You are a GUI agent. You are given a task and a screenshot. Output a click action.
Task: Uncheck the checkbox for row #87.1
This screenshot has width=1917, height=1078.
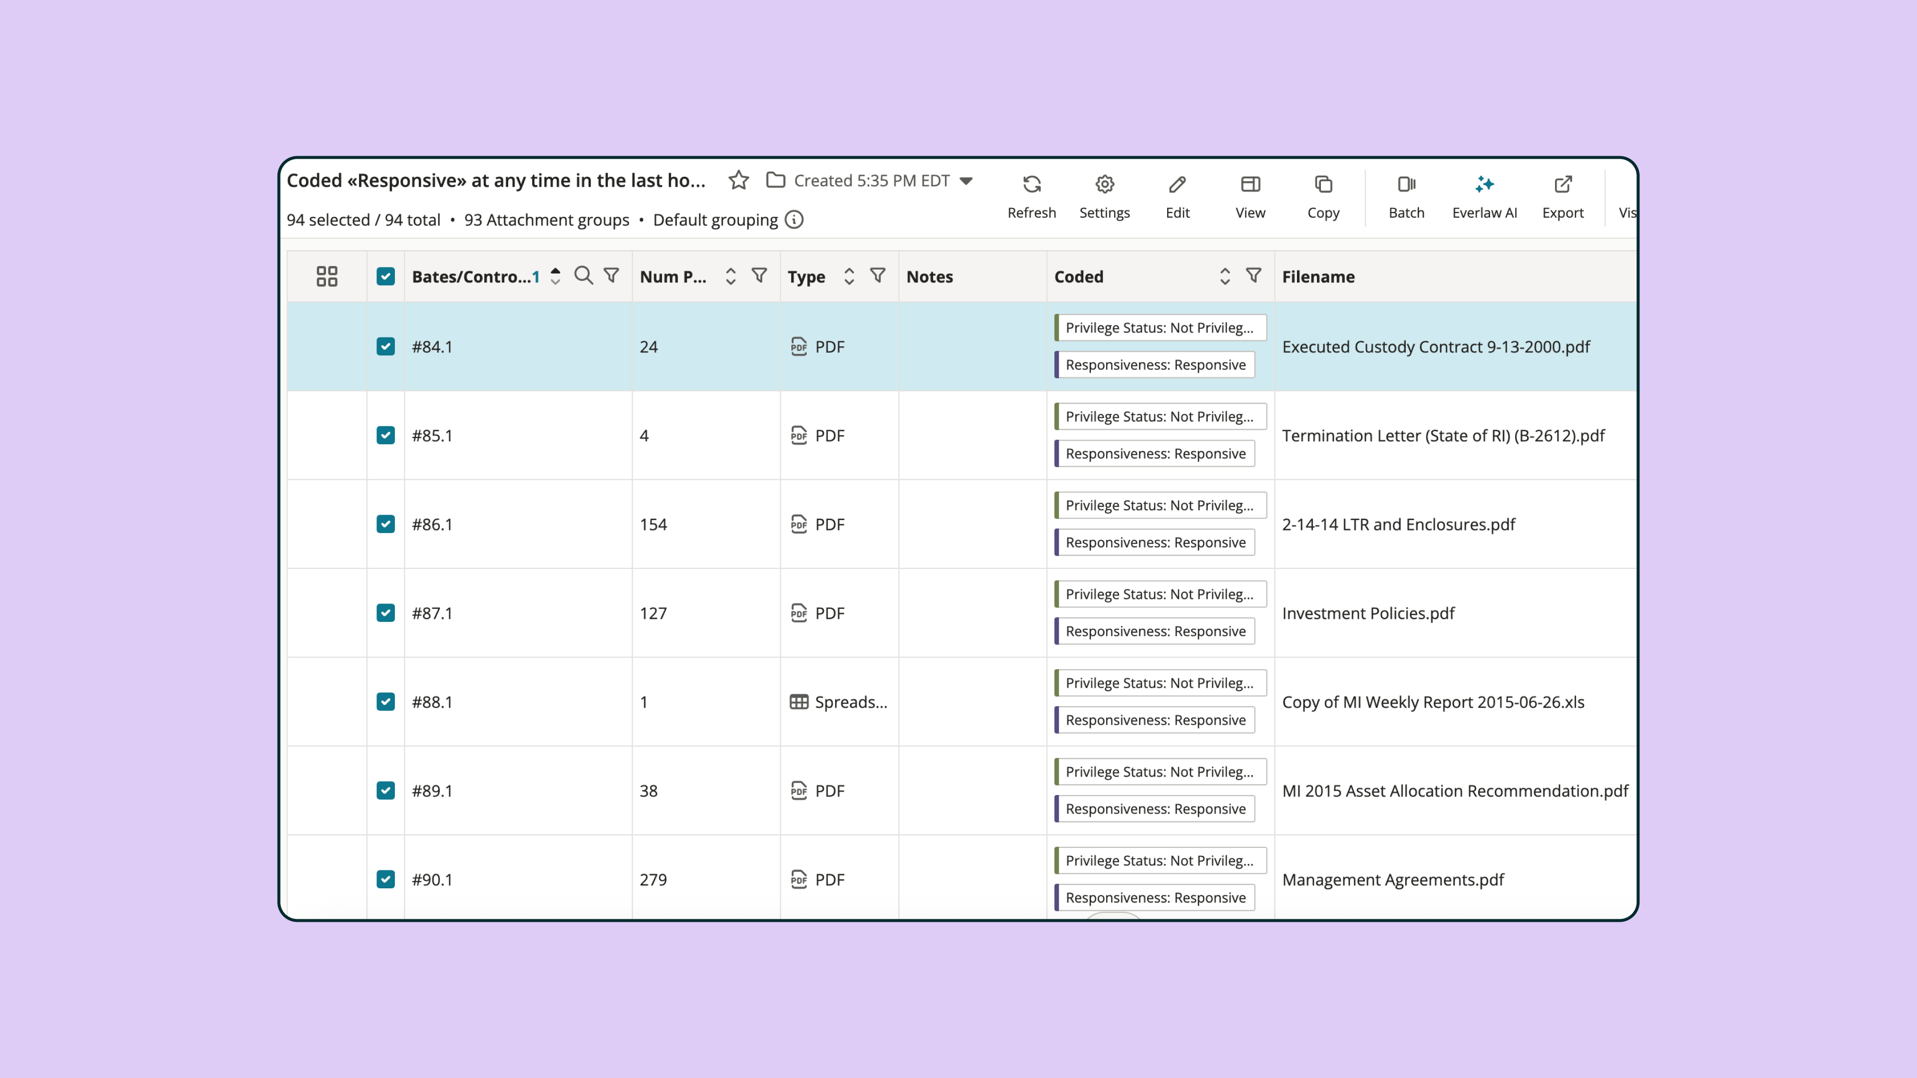tap(385, 613)
